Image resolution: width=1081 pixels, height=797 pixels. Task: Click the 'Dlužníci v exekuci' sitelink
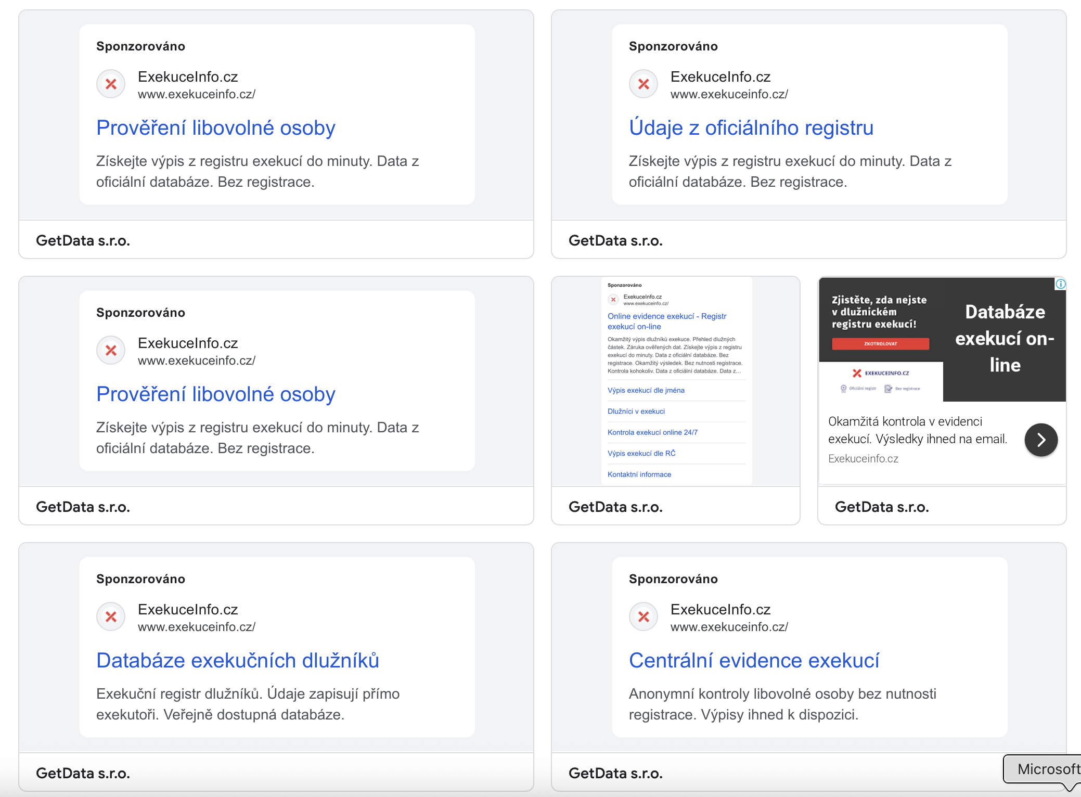pyautogui.click(x=636, y=411)
